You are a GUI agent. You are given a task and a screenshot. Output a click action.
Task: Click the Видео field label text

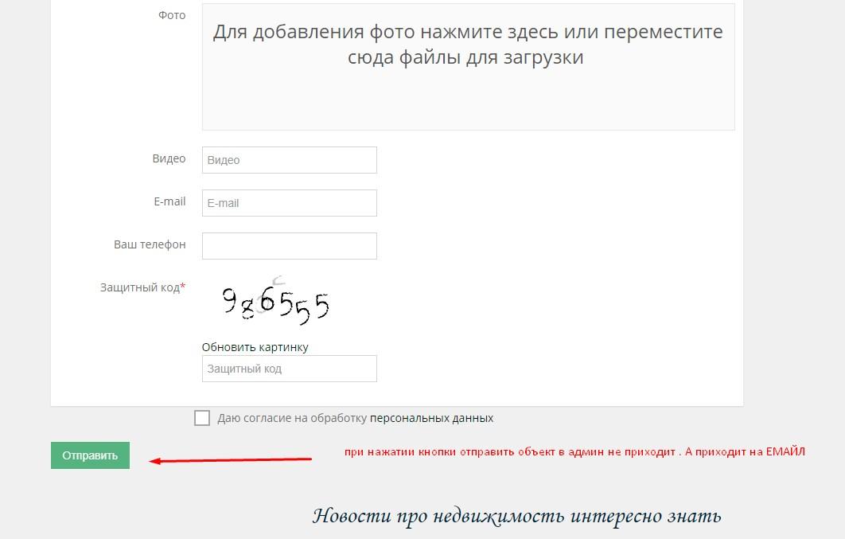[x=169, y=158]
